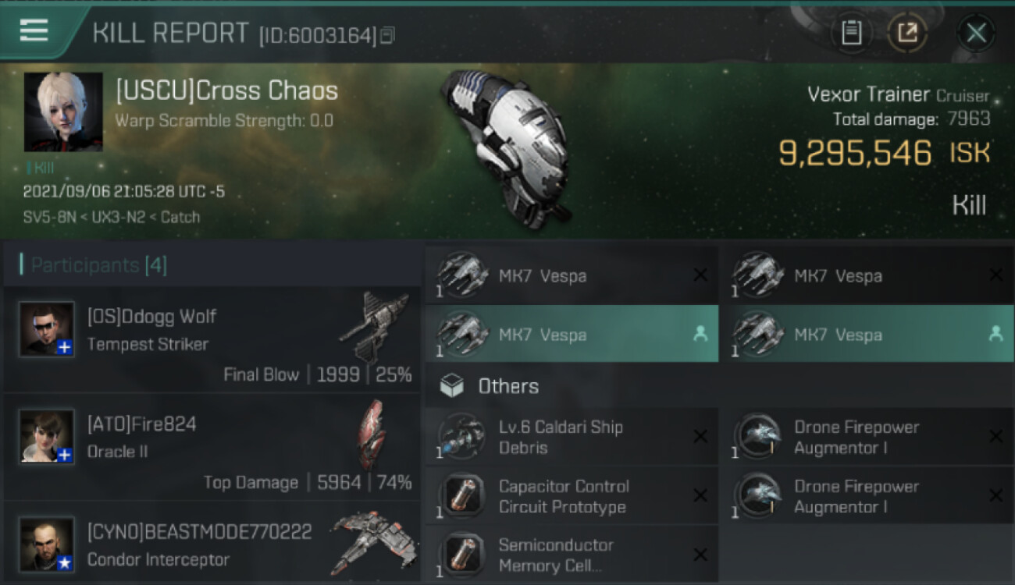Click Fire824's portrait plus badge

(x=65, y=455)
